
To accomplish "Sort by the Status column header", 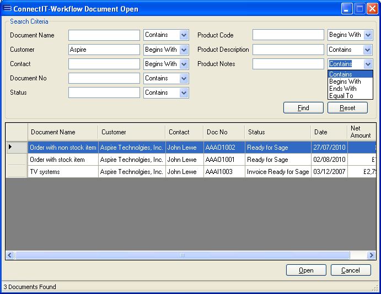I will click(x=278, y=132).
